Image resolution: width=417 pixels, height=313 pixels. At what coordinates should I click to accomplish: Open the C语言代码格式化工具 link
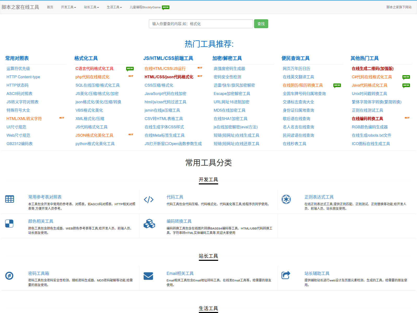(x=94, y=69)
